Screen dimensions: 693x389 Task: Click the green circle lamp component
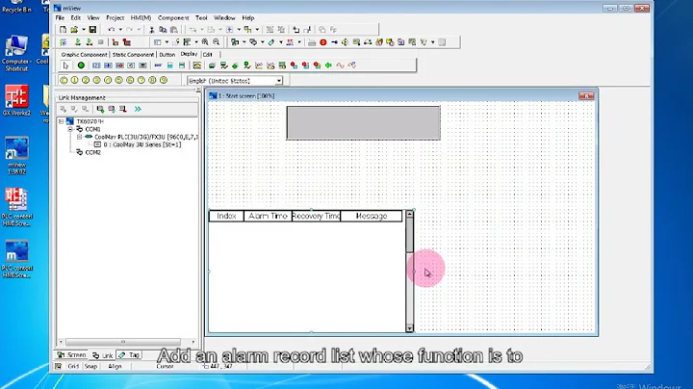pos(81,65)
